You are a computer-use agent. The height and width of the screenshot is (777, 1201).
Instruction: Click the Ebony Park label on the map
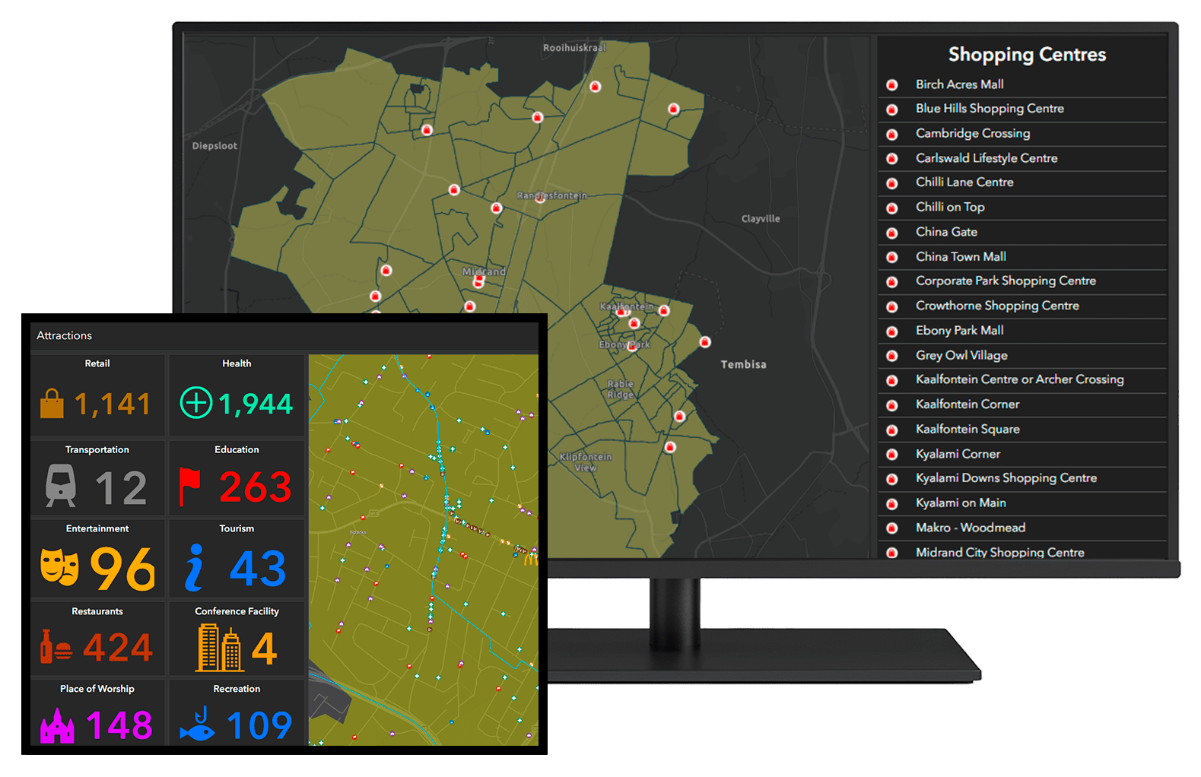624,344
